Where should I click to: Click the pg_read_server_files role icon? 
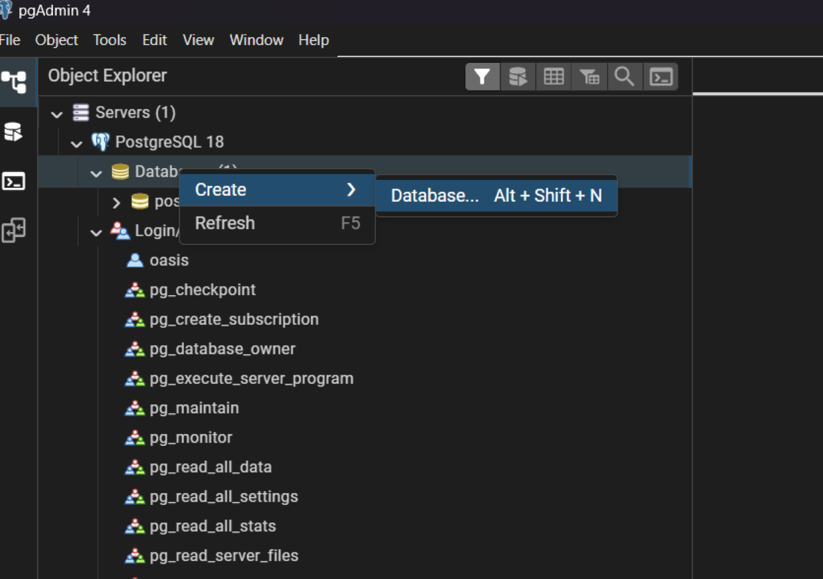click(x=135, y=556)
